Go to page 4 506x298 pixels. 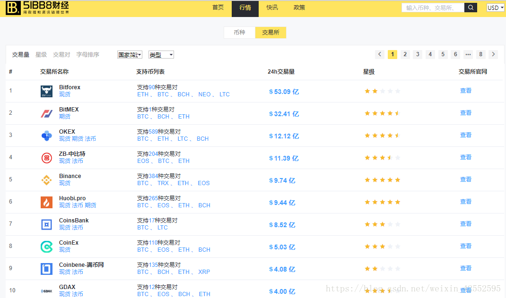(430, 54)
